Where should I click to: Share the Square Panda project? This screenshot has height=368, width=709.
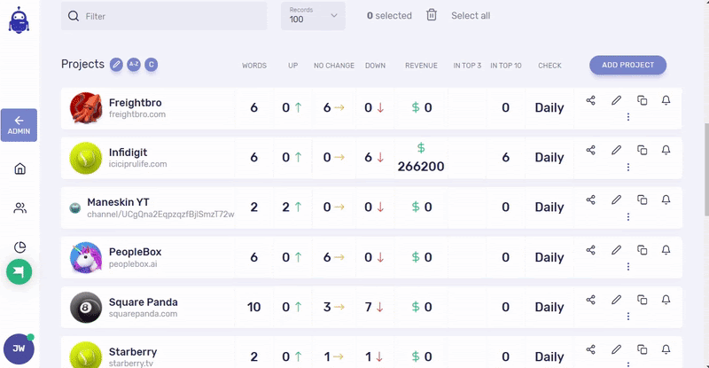tap(590, 300)
